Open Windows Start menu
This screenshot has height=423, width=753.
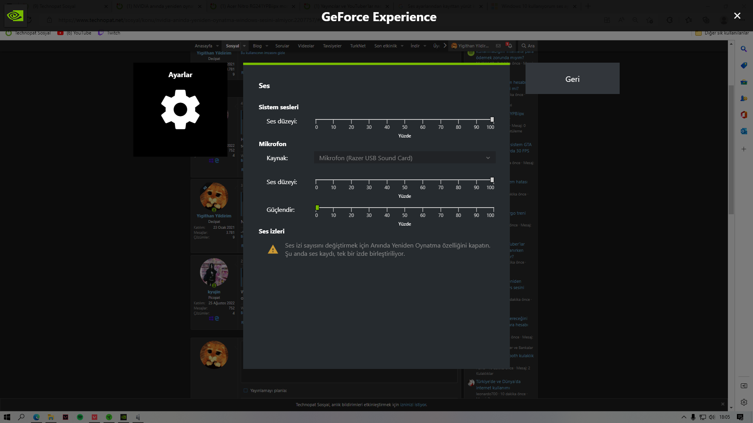pos(7,417)
